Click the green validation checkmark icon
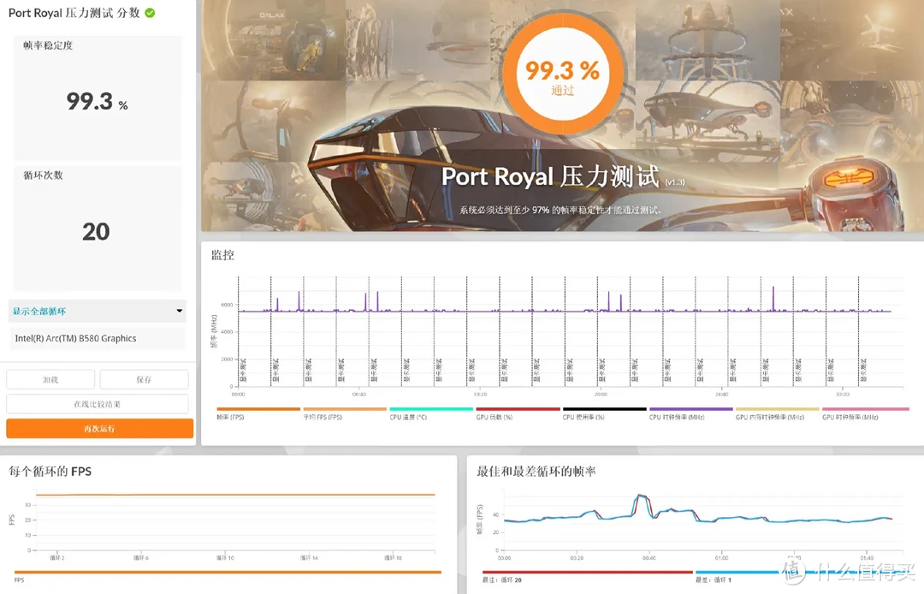The height and width of the screenshot is (594, 924). tap(151, 13)
